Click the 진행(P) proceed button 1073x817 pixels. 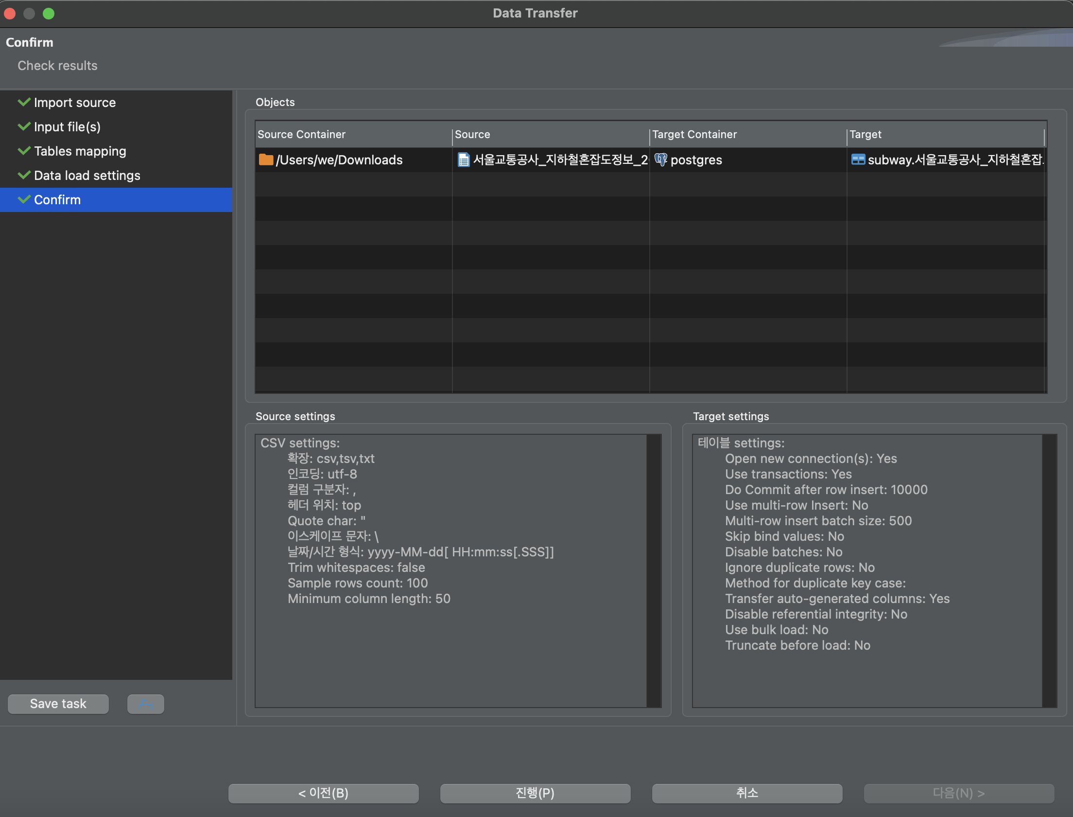tap(535, 793)
